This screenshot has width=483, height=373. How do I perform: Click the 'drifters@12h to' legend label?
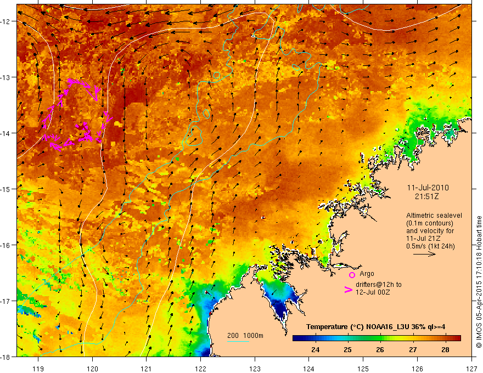coord(379,284)
